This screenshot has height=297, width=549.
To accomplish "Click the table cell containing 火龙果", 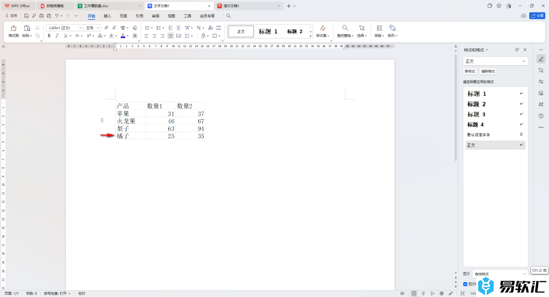I will pyautogui.click(x=130, y=121).
